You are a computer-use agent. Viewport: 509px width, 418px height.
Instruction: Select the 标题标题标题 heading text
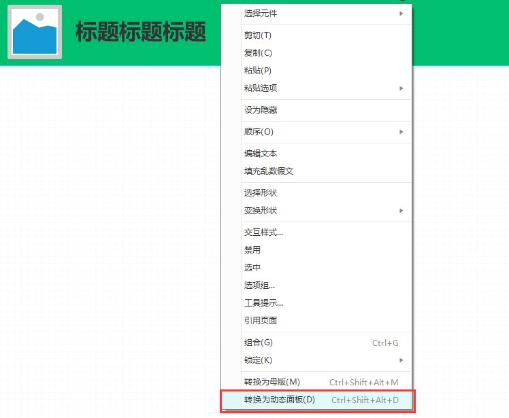click(x=140, y=32)
